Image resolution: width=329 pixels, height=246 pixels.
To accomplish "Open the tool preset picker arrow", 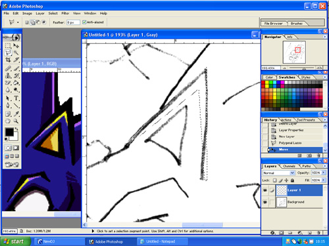I will [18, 22].
